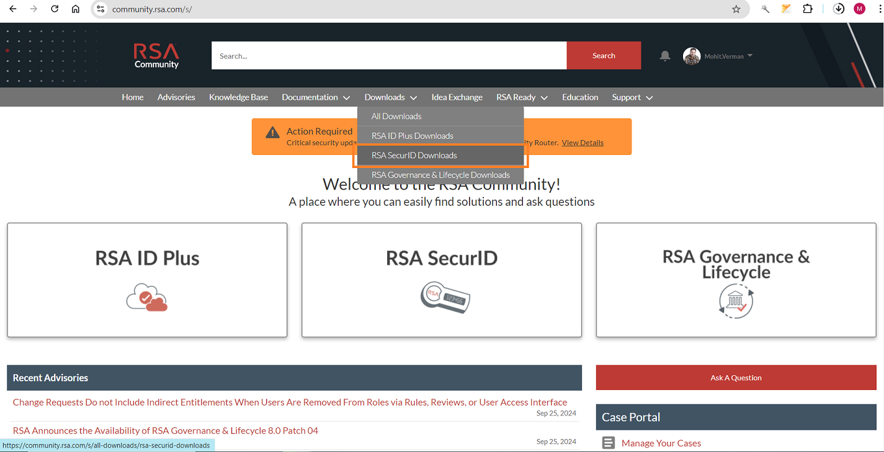Click Ask A Question
Viewport: 884px width, 452px height.
click(x=736, y=377)
